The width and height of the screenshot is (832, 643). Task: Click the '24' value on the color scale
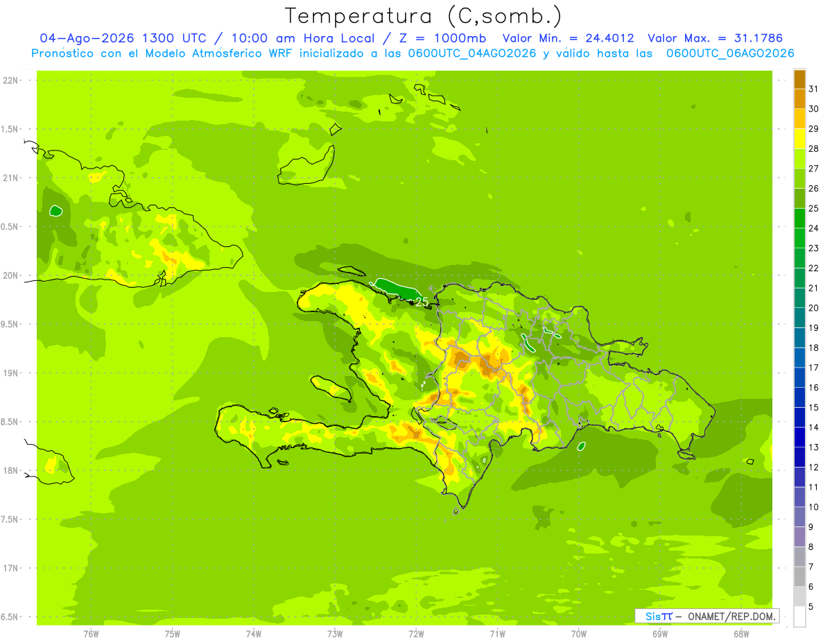click(813, 228)
